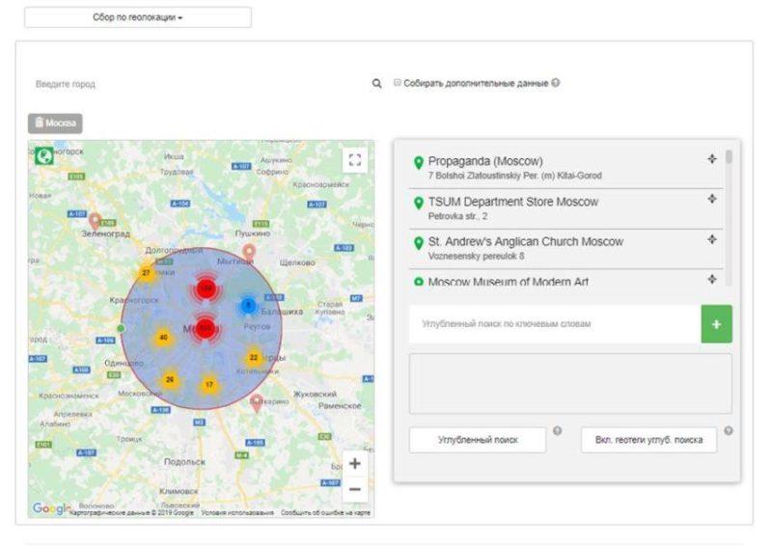Click locate icon for Propaganda (Moscow)

[711, 159]
